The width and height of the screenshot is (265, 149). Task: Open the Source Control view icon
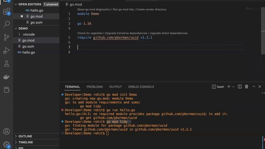coord(7,37)
